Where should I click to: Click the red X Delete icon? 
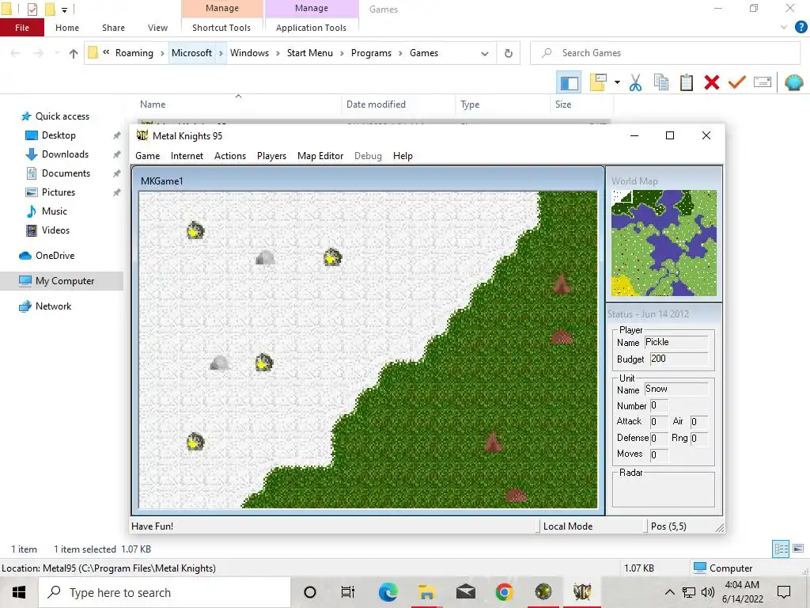(711, 82)
